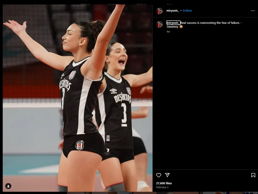Click the 6w timestamp under the caption
Screen dimensions: 258x194
[168, 32]
